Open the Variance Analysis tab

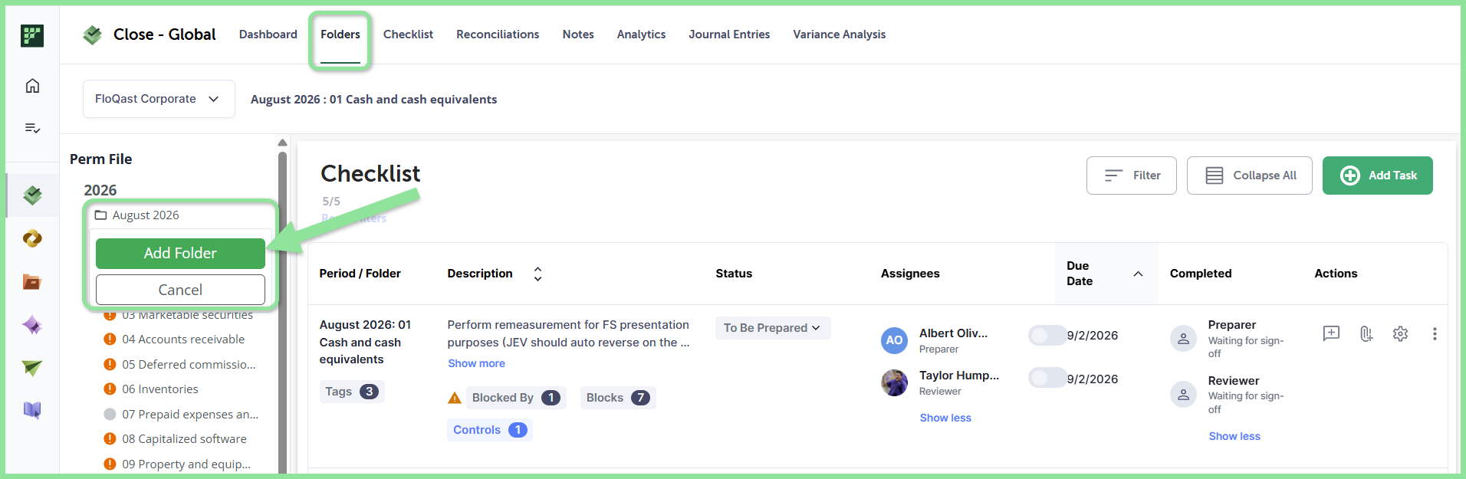840,34
